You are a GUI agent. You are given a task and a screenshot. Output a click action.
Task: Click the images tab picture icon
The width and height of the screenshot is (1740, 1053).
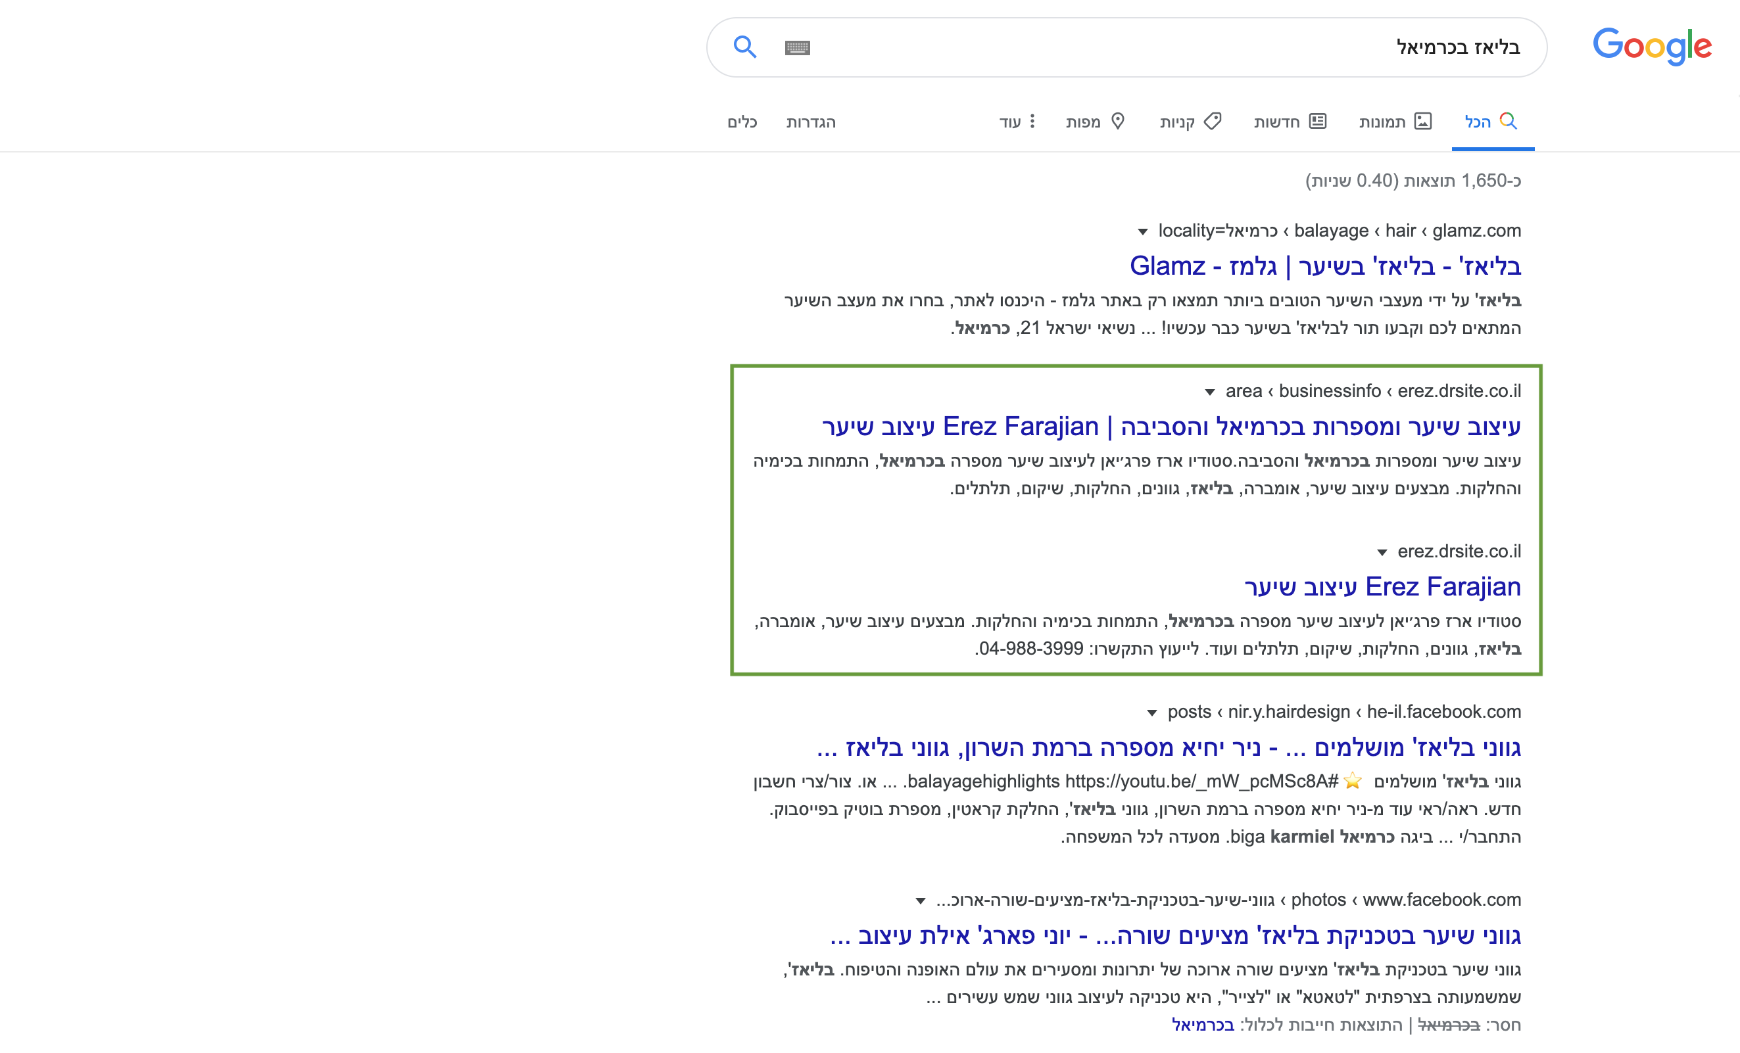pyautogui.click(x=1423, y=122)
